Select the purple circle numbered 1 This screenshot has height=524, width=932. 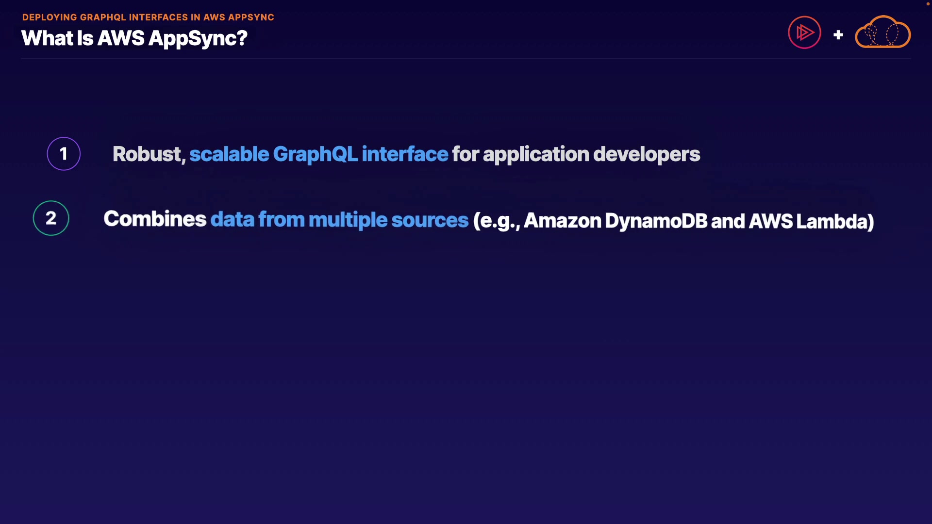64,154
